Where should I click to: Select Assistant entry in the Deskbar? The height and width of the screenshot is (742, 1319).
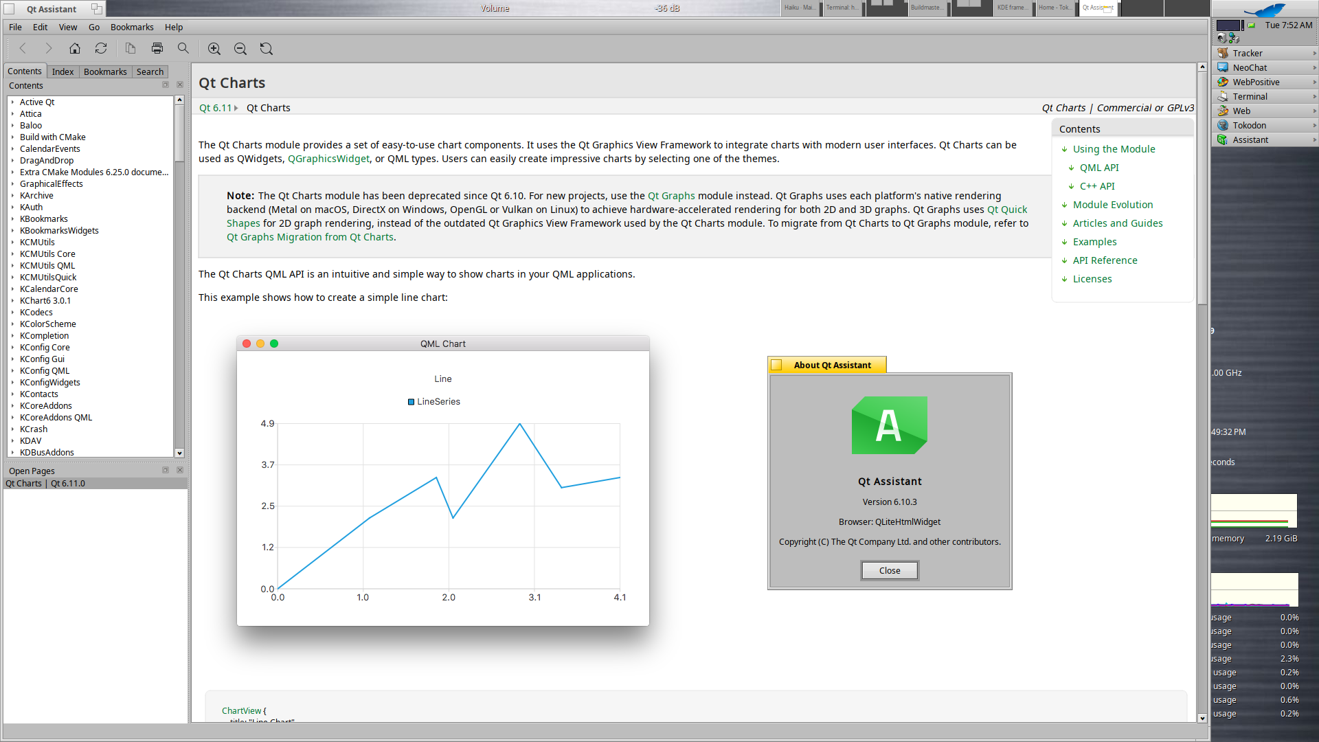1265,139
